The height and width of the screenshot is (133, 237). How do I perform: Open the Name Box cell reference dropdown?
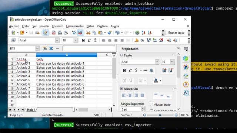(x=37, y=48)
